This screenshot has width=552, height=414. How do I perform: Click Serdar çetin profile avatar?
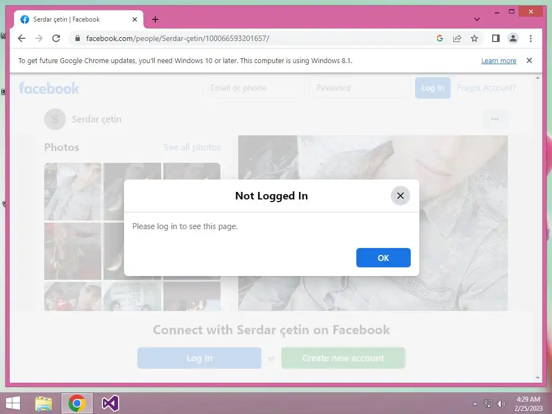55,119
